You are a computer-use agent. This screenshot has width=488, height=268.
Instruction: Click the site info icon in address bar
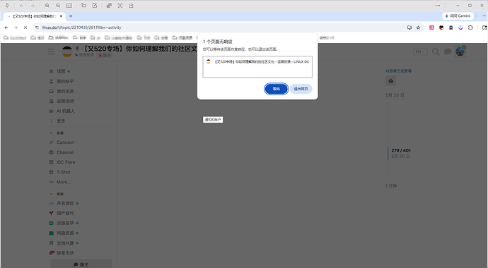tap(37, 28)
